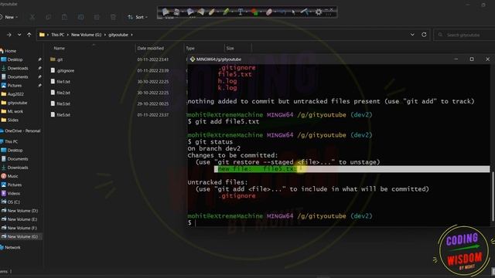Unpin Documents using its pin icon
This screenshot has height=278, width=495.
point(39,76)
